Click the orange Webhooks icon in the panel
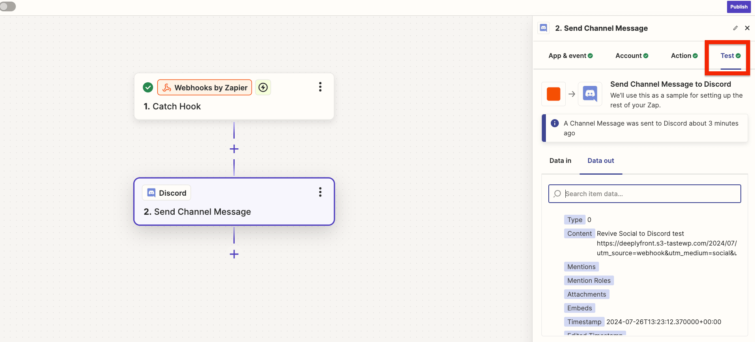 pos(553,94)
